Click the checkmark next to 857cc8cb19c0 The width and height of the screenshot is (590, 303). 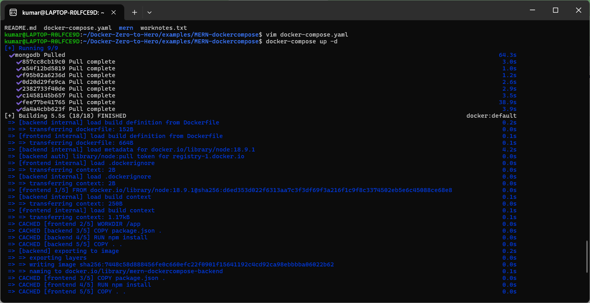pos(19,62)
